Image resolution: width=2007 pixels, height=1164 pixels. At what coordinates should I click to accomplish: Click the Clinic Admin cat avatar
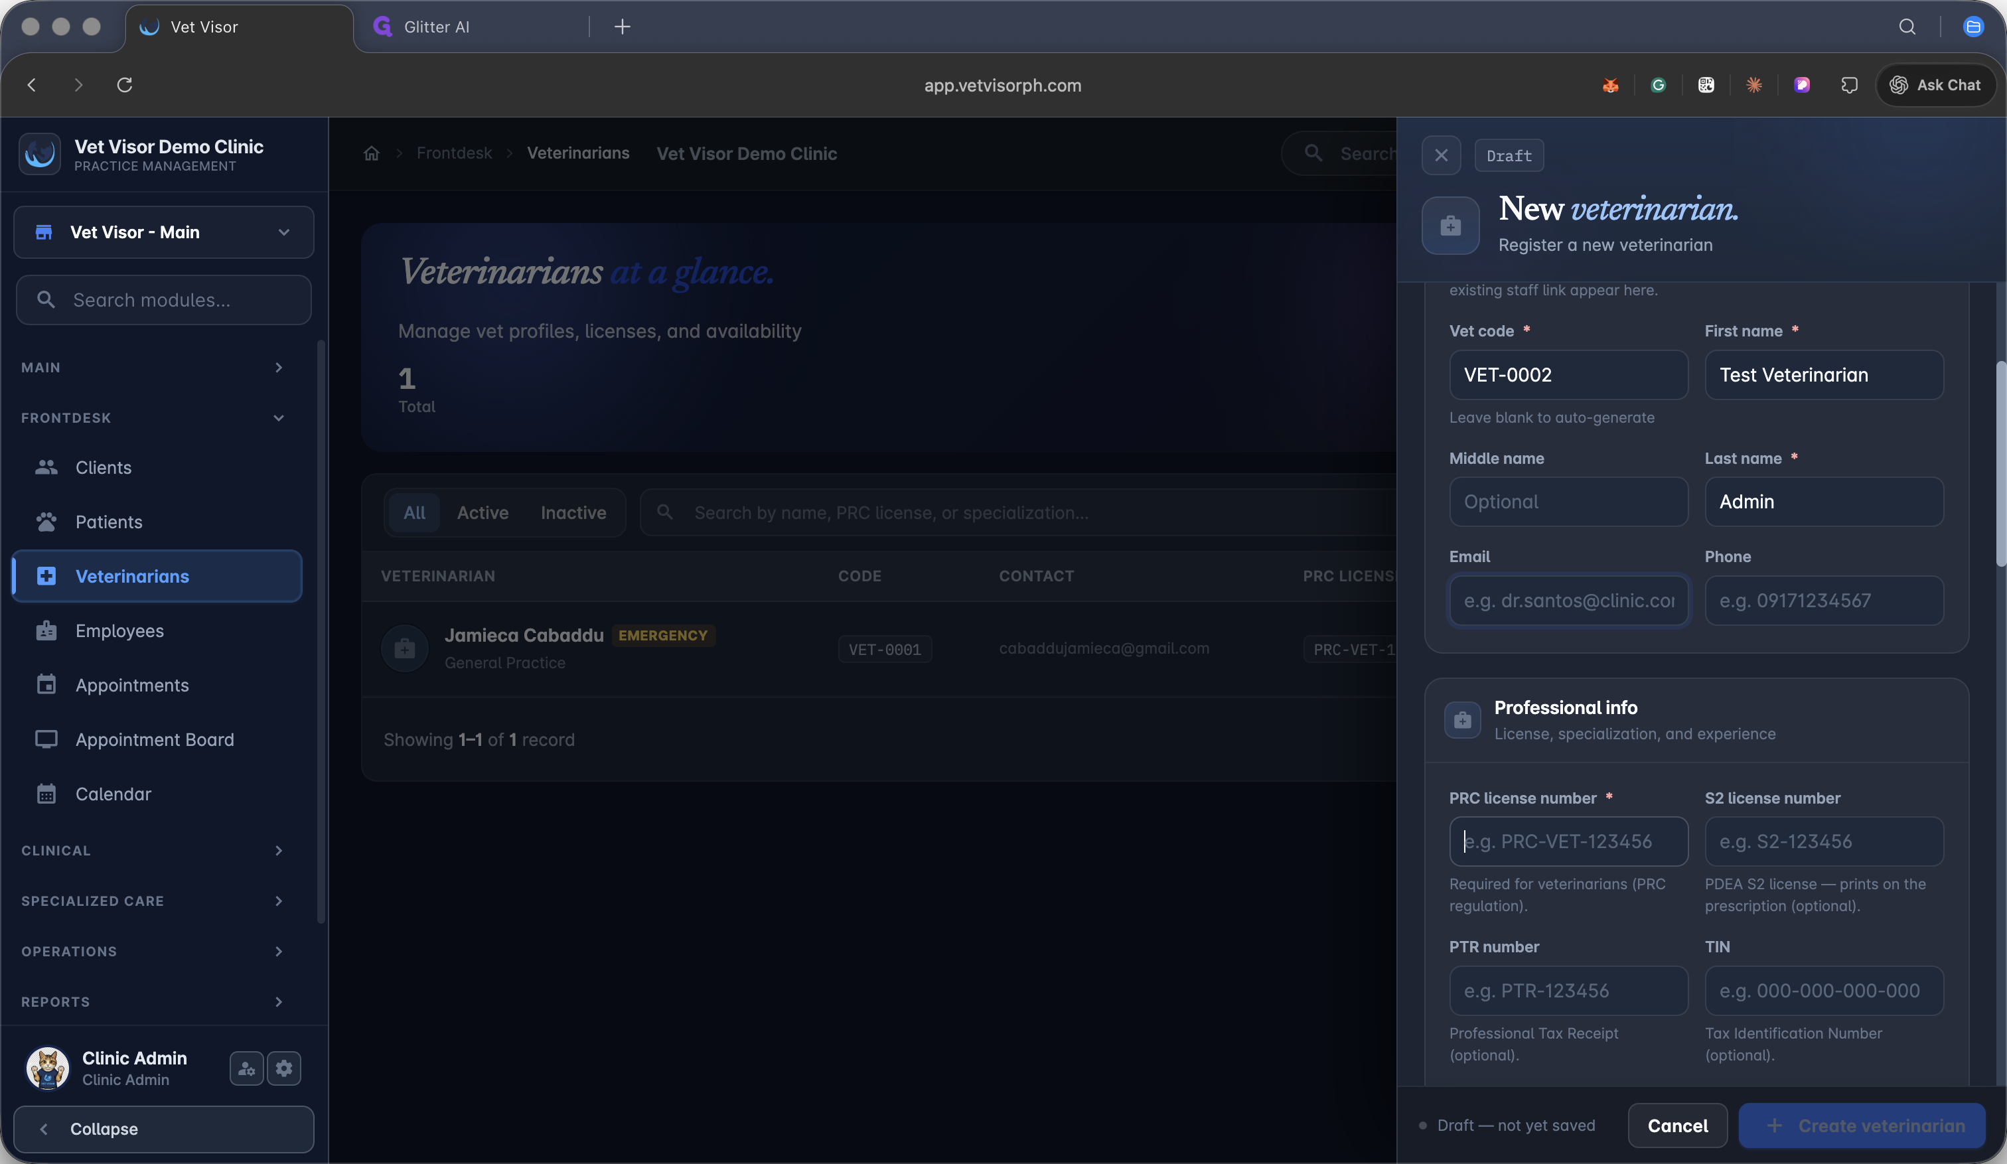coord(47,1068)
